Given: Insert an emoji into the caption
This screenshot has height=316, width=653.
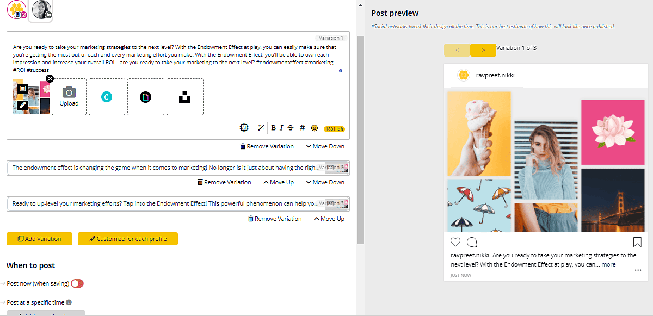Looking at the screenshot, I should [314, 127].
